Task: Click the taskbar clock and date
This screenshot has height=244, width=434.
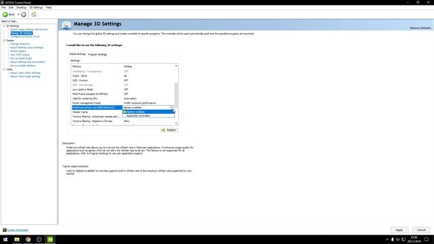Action: tap(414, 239)
